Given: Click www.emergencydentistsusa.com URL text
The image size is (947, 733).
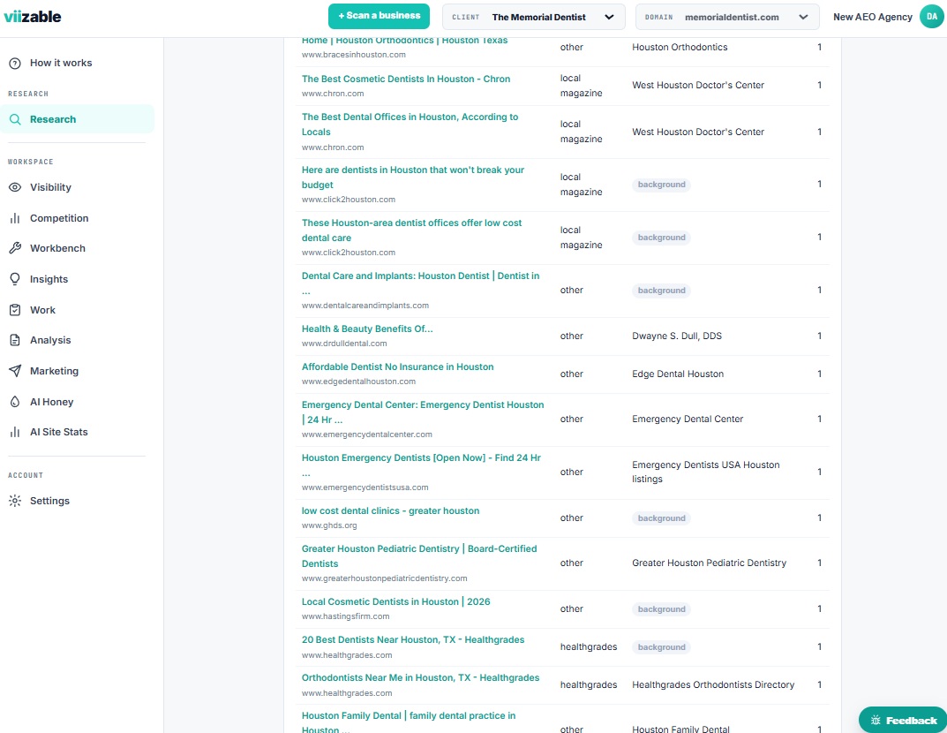Looking at the screenshot, I should tap(365, 487).
